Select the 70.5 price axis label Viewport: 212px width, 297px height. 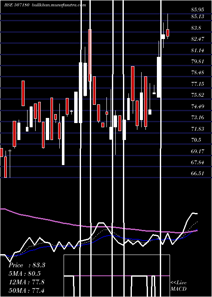click(196, 140)
